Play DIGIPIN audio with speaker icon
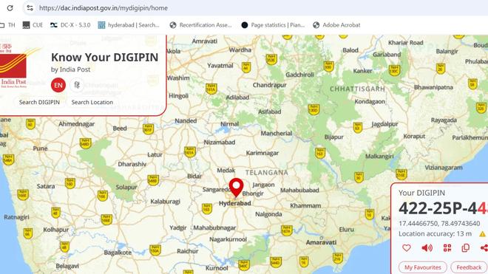The image size is (488, 274). point(427,247)
